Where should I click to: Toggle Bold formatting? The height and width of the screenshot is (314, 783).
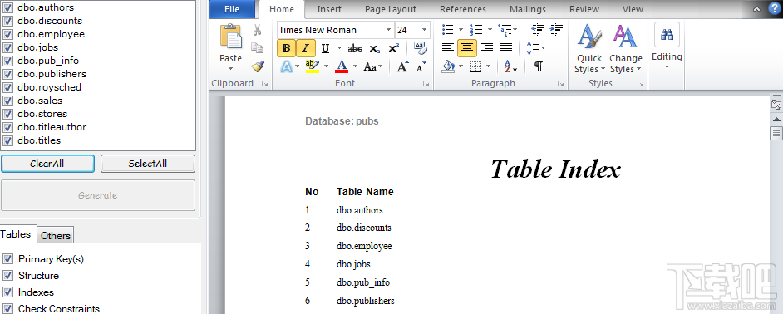pos(286,48)
